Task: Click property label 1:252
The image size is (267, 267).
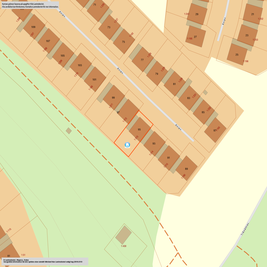Action: pyautogui.click(x=260, y=19)
